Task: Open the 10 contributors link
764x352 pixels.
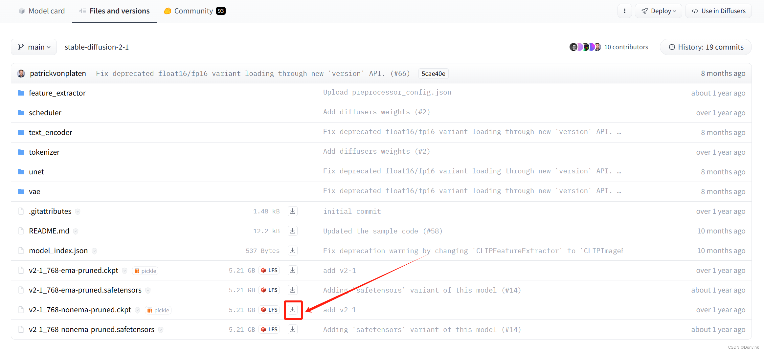Action: [626, 47]
